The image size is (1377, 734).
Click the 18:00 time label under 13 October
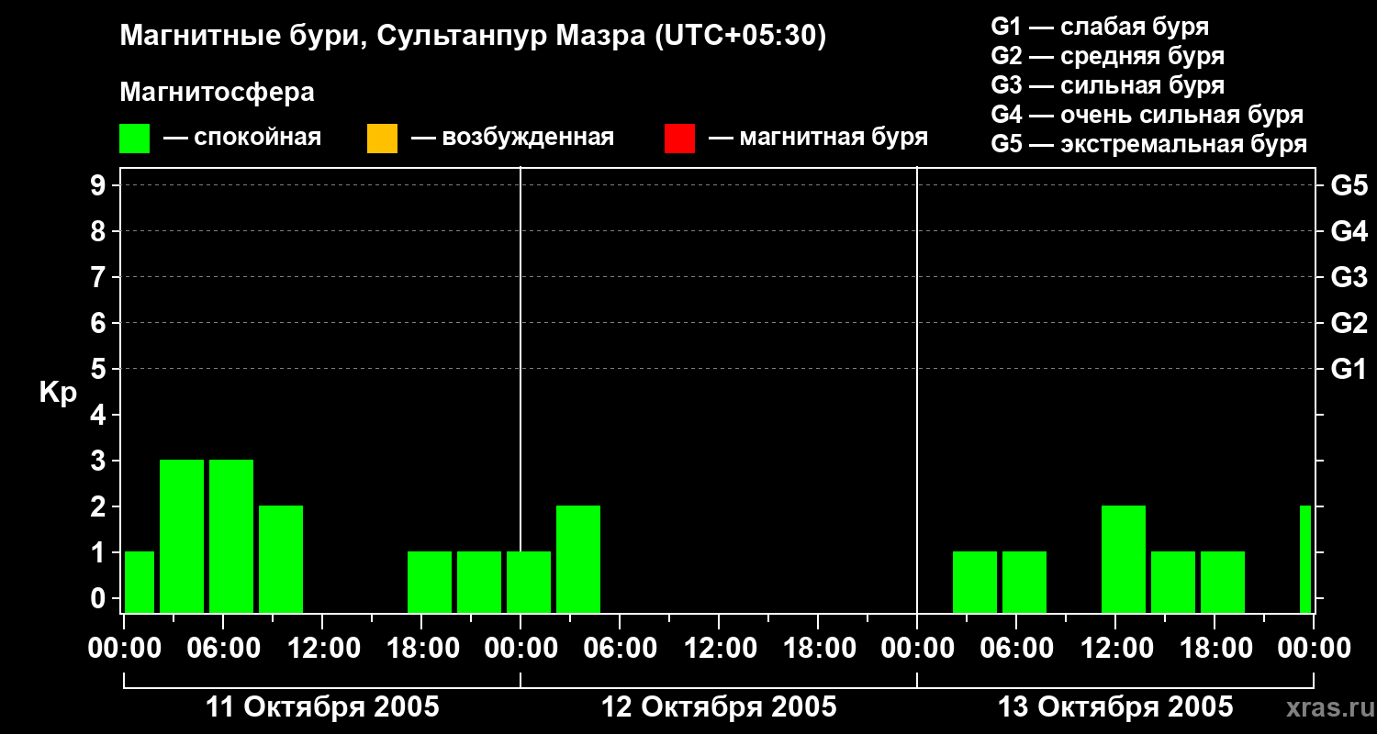pyautogui.click(x=1215, y=649)
